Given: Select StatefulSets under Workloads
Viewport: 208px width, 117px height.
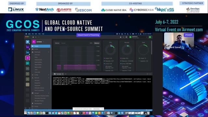Looking at the screenshot, I should click(38, 65).
